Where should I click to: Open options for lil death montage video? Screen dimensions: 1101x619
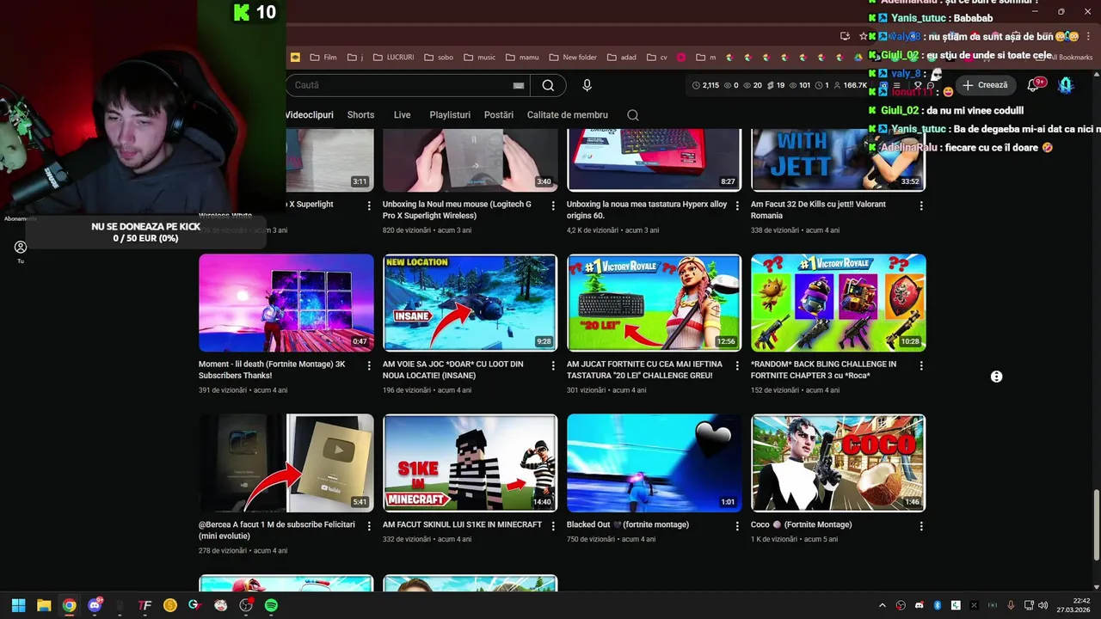click(x=369, y=366)
